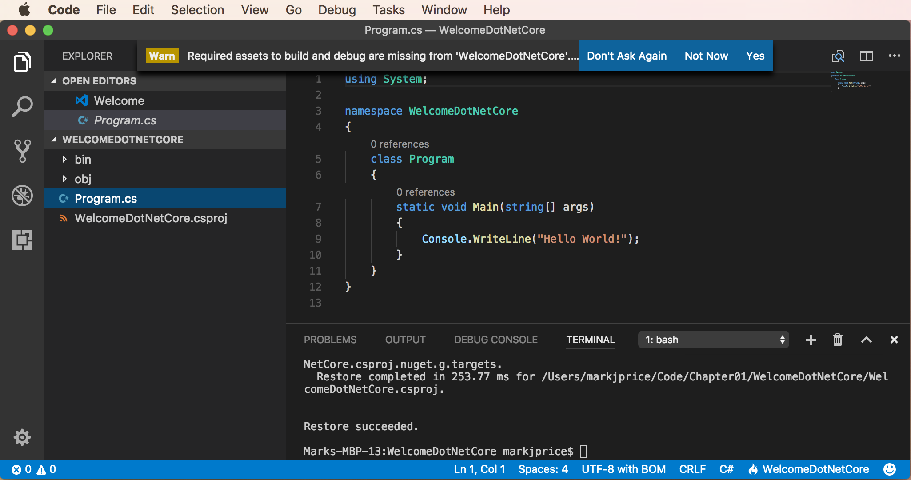The width and height of the screenshot is (911, 480).
Task: Kill the terminal with trash icon
Action: 838,340
